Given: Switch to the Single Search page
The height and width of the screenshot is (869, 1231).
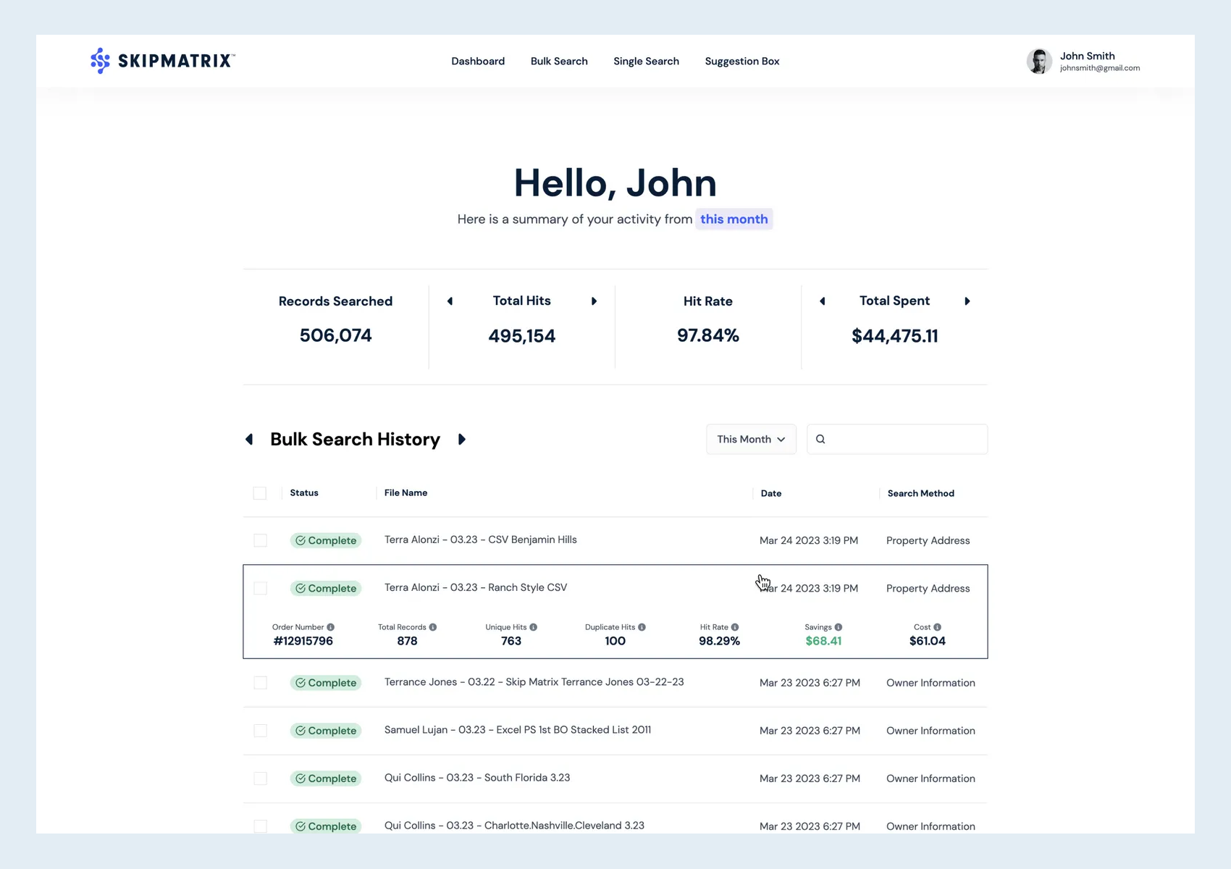Looking at the screenshot, I should point(646,61).
